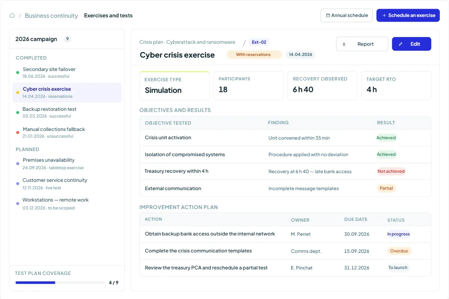Click the In progress status badge
The width and height of the screenshot is (449, 299).
click(x=398, y=234)
